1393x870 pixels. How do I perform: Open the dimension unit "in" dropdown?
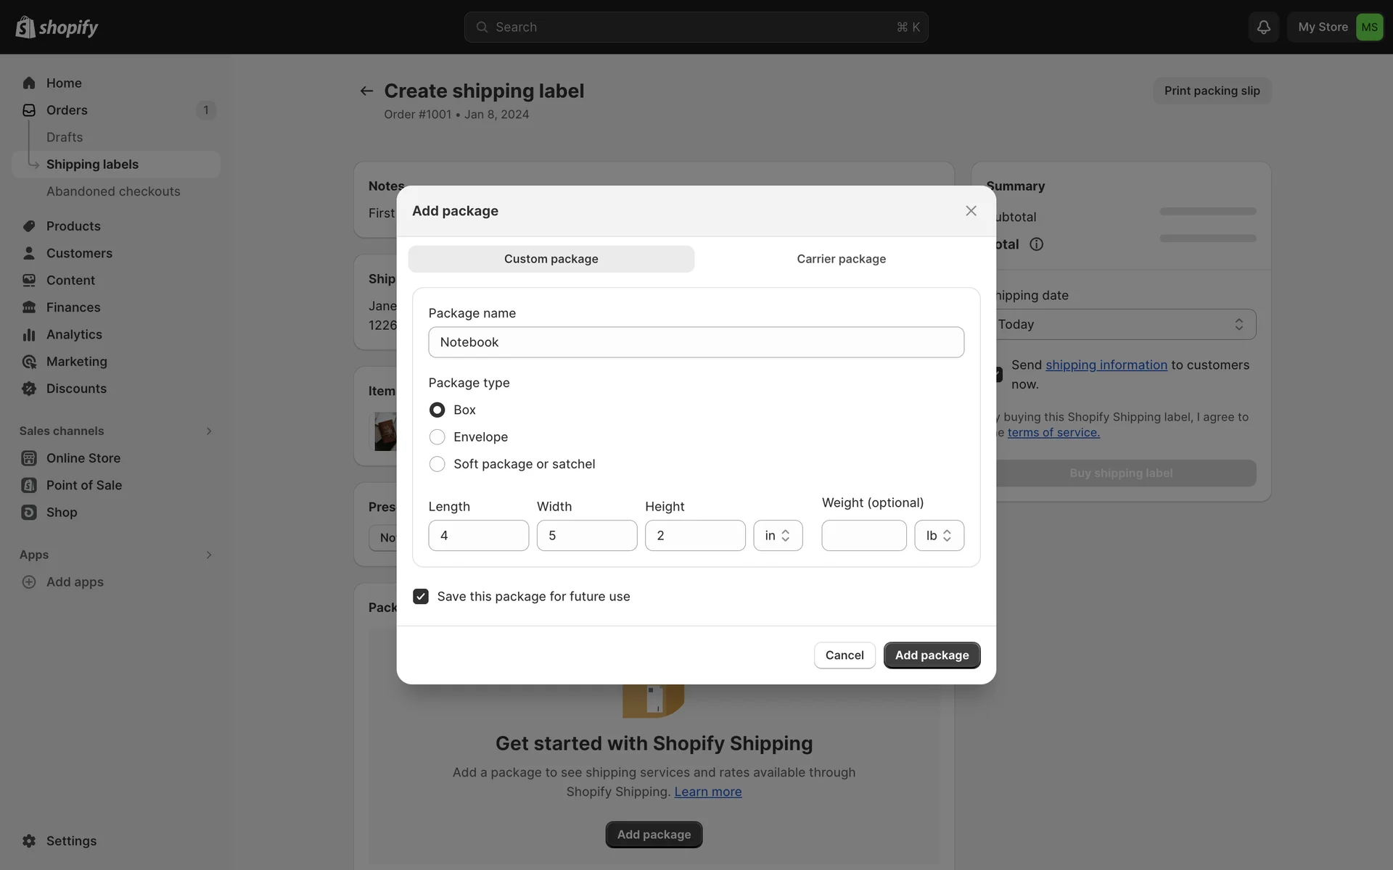(778, 536)
